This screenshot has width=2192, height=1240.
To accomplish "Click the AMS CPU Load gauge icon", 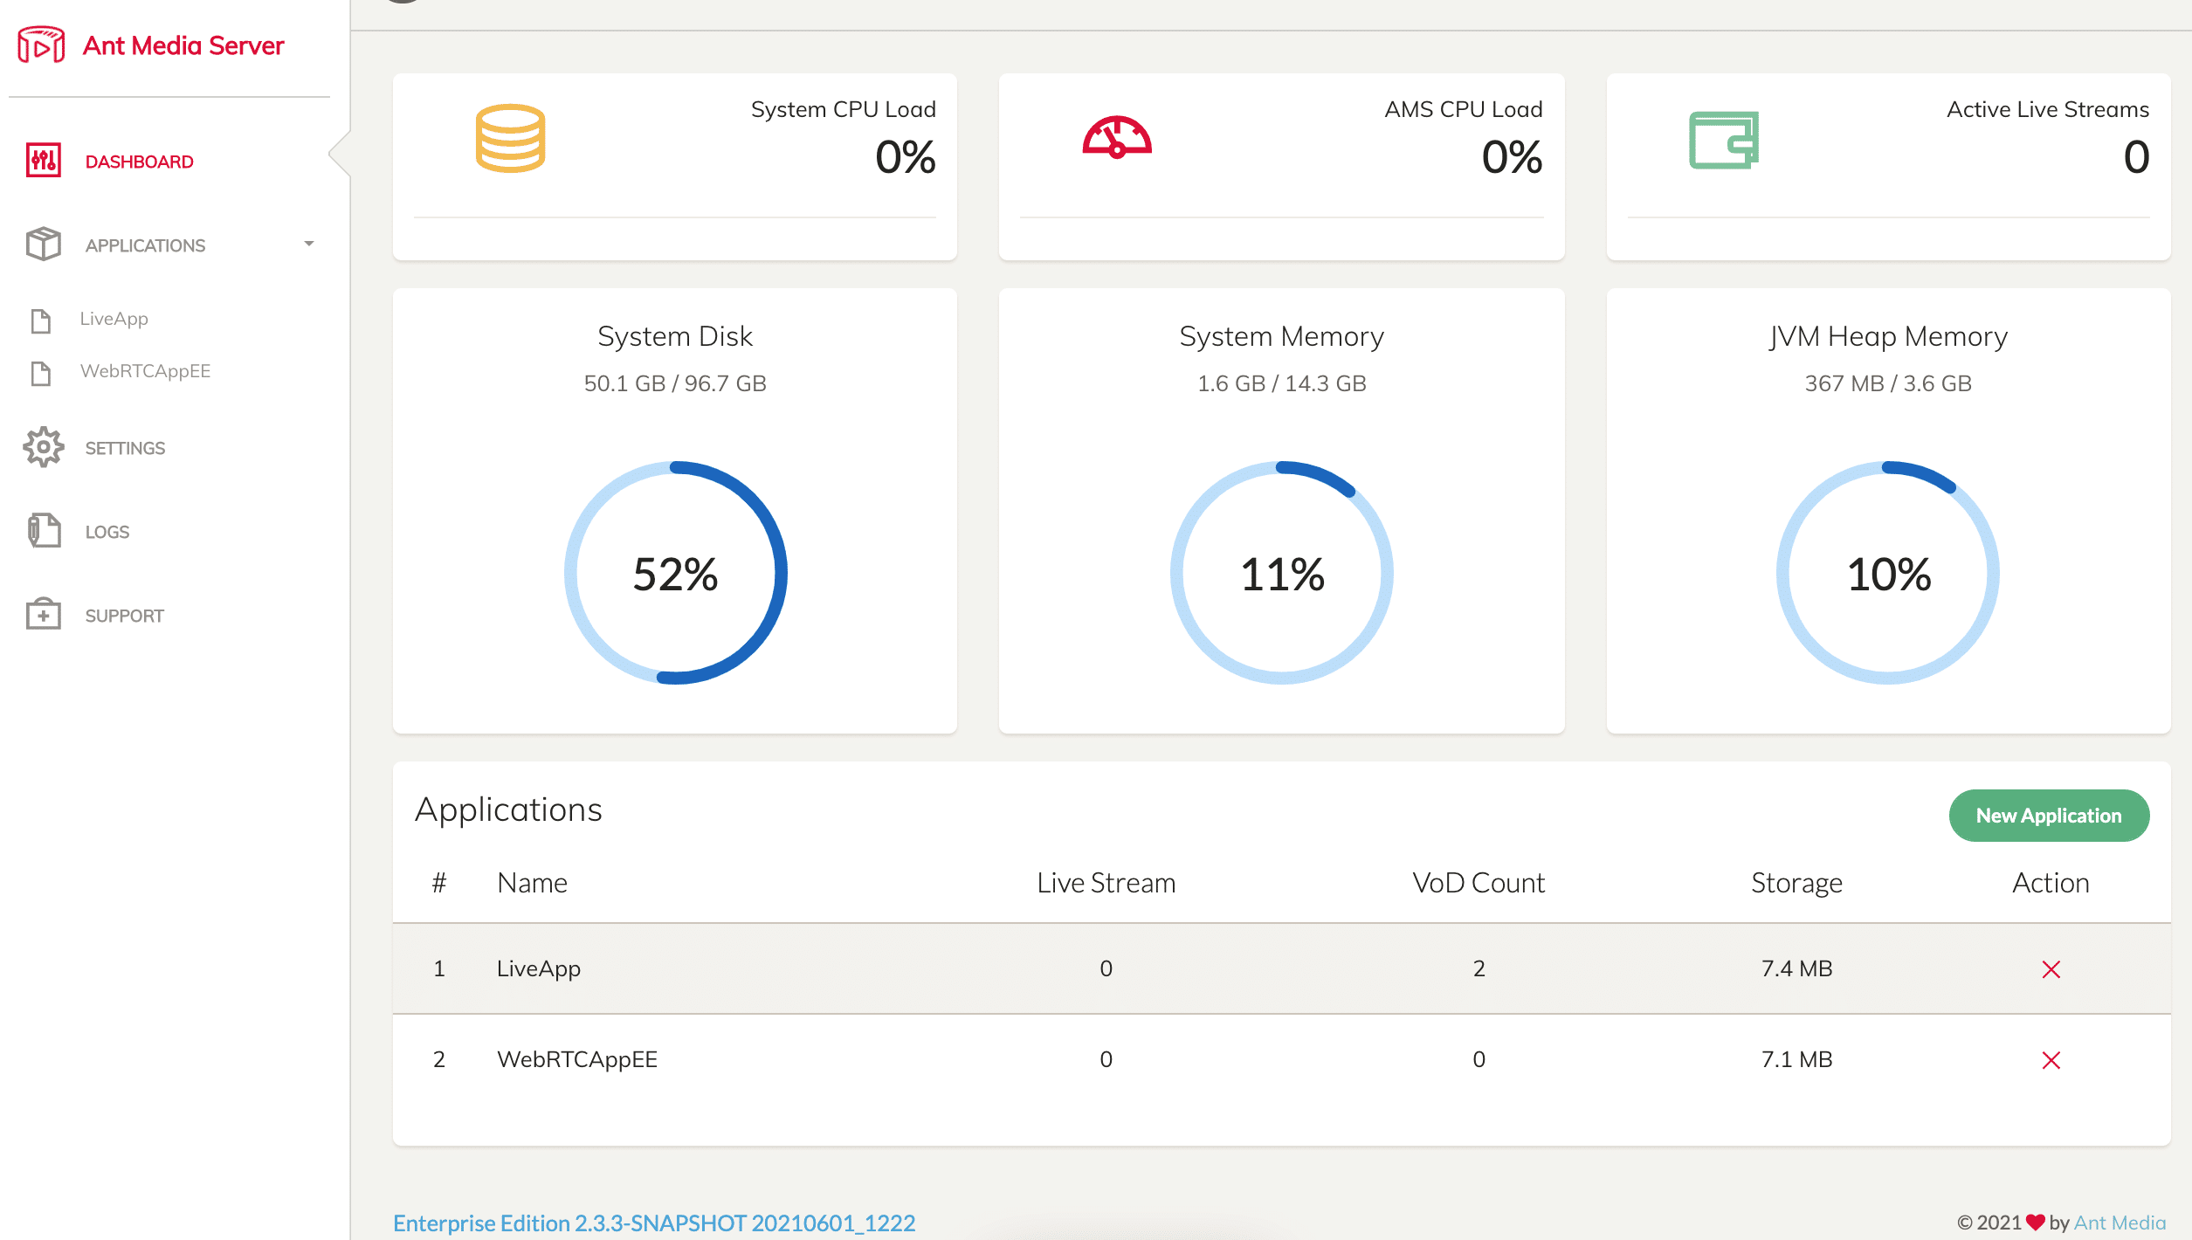I will [1117, 137].
